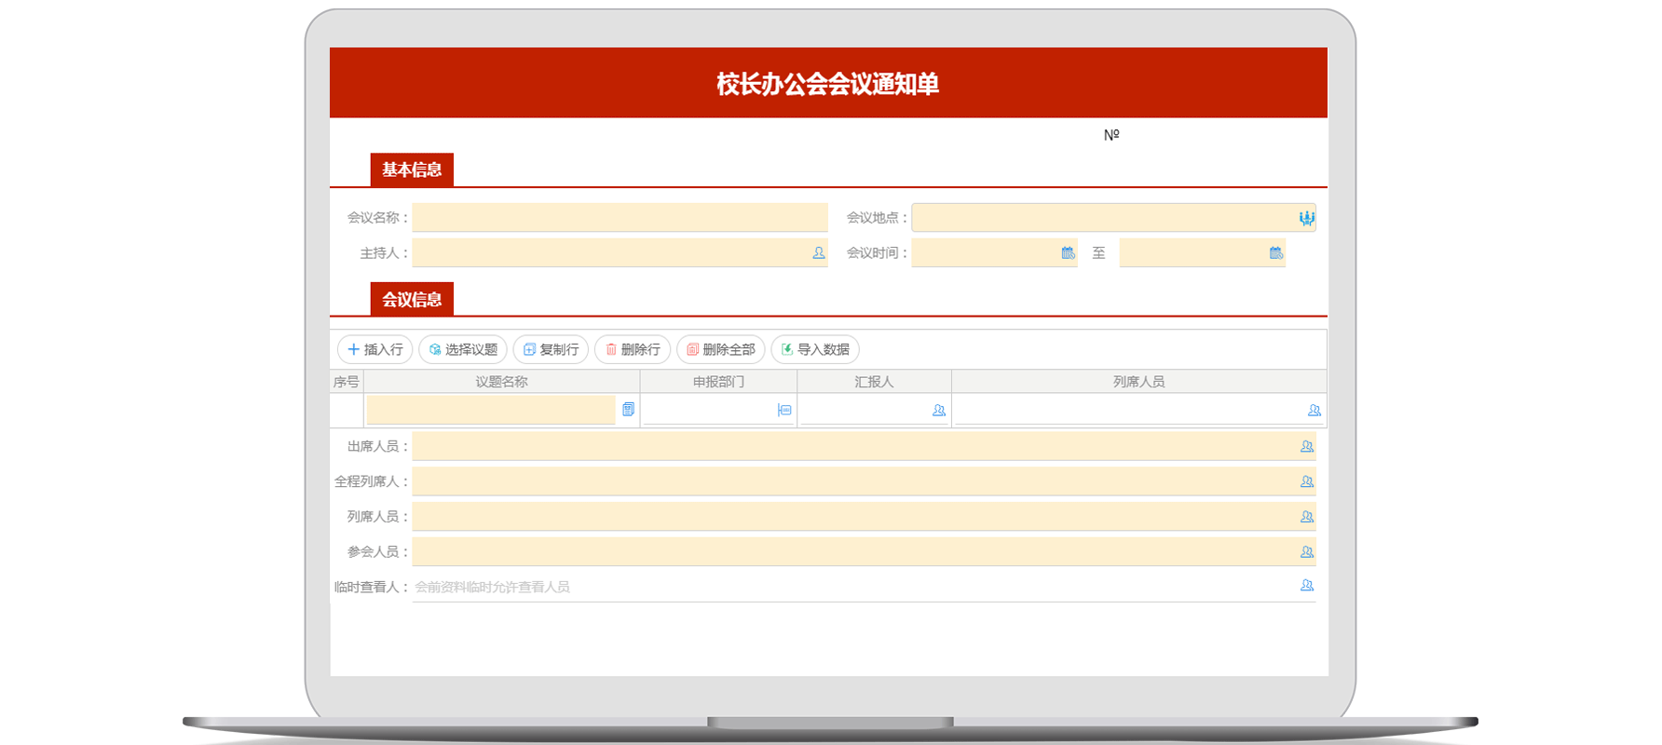Open the meeting start time calendar icon

coord(1068,253)
